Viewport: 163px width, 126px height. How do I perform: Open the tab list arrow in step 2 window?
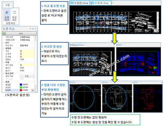click(x=114, y=45)
